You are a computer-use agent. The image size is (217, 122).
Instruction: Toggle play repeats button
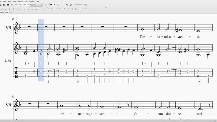click(63, 5)
